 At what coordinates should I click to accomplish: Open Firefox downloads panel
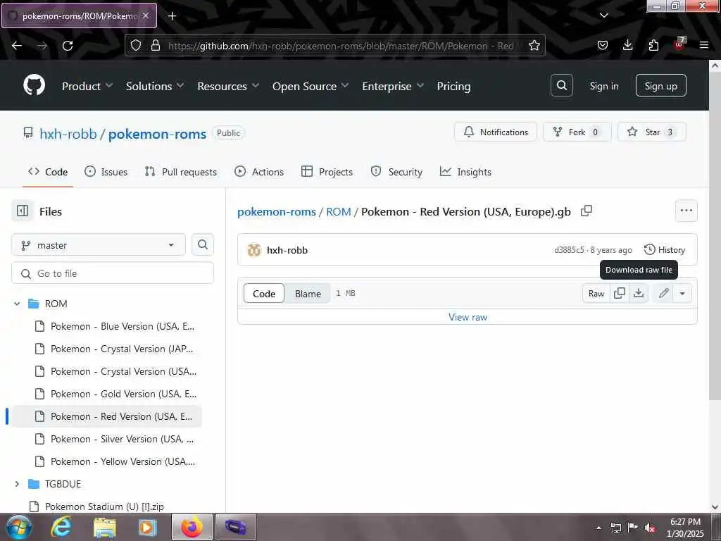click(627, 45)
